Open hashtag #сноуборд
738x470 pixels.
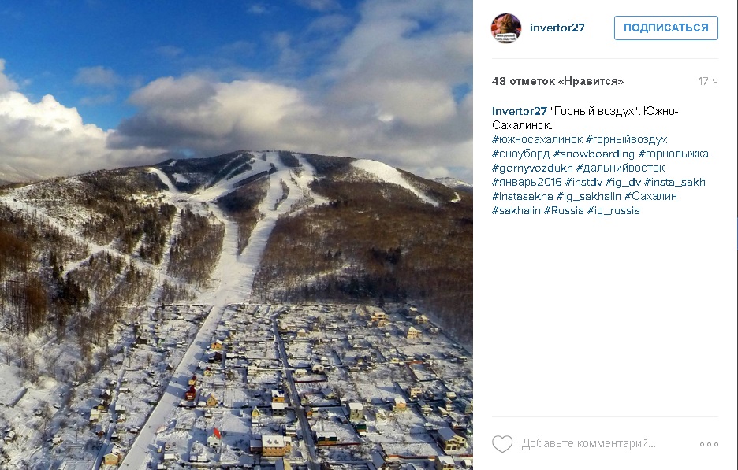point(520,154)
